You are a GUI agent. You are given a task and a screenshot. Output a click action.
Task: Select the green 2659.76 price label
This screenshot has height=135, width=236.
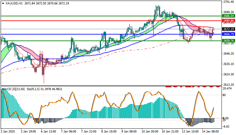[228, 41]
